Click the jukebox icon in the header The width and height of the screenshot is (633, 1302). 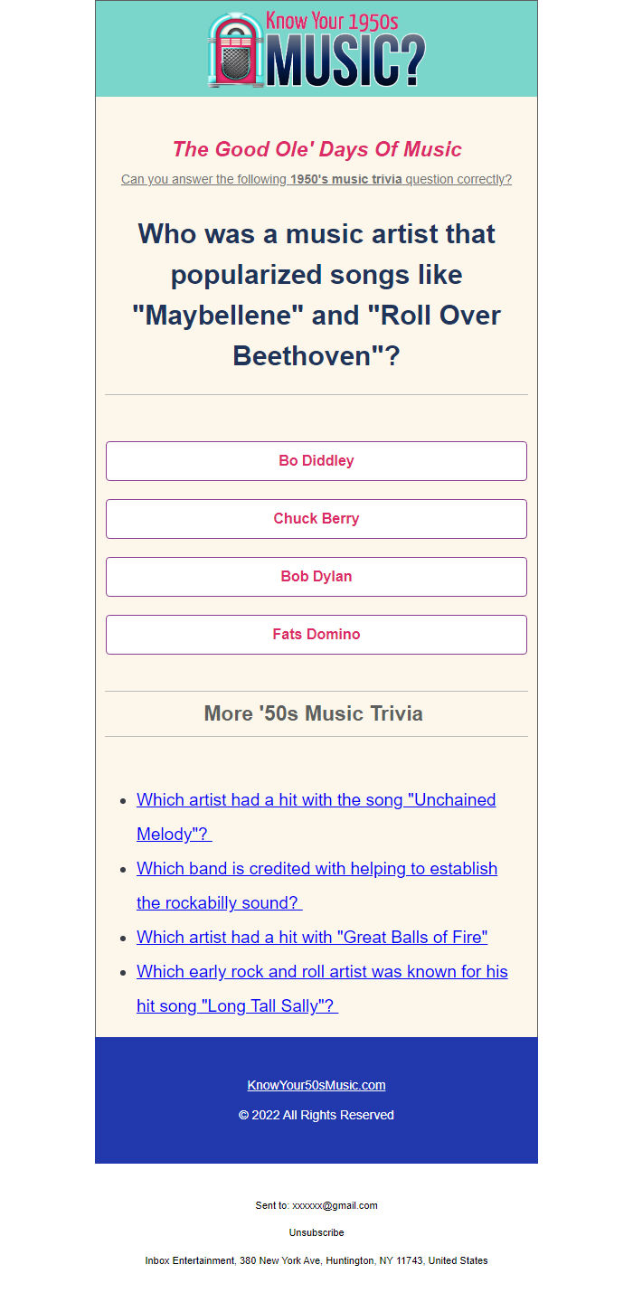tap(235, 51)
